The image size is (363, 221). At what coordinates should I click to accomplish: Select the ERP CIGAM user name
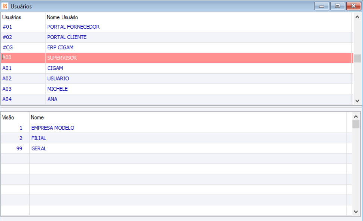click(61, 47)
